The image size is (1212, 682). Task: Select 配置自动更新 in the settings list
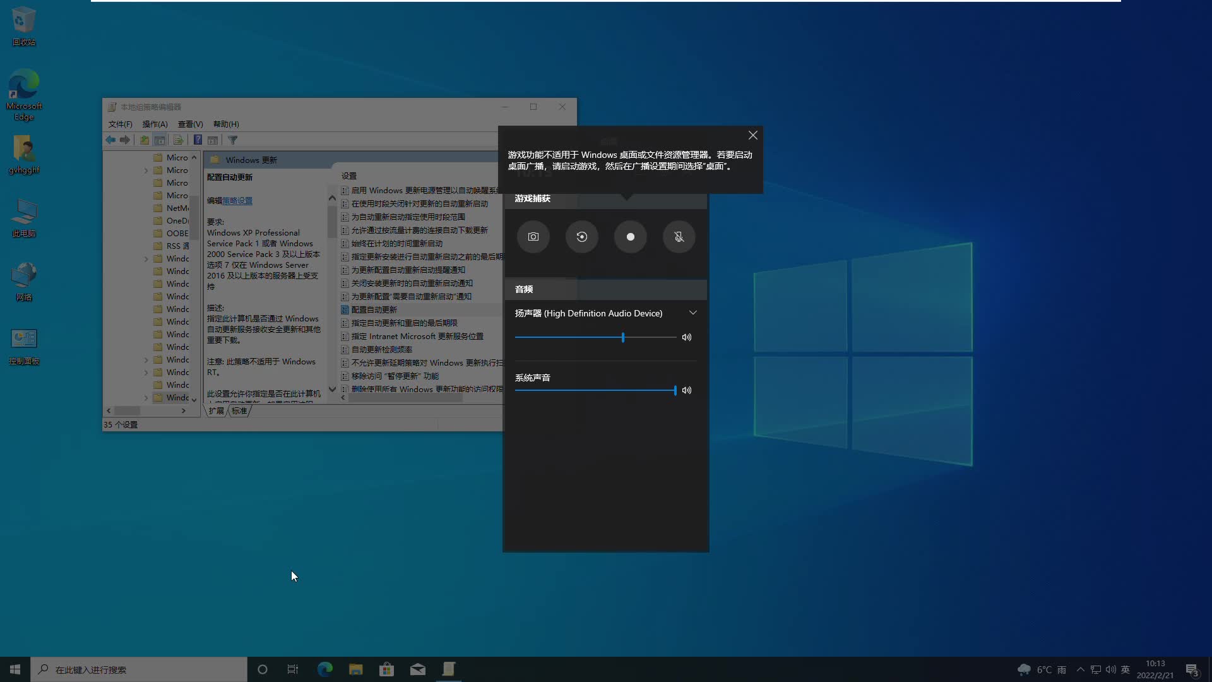click(374, 309)
